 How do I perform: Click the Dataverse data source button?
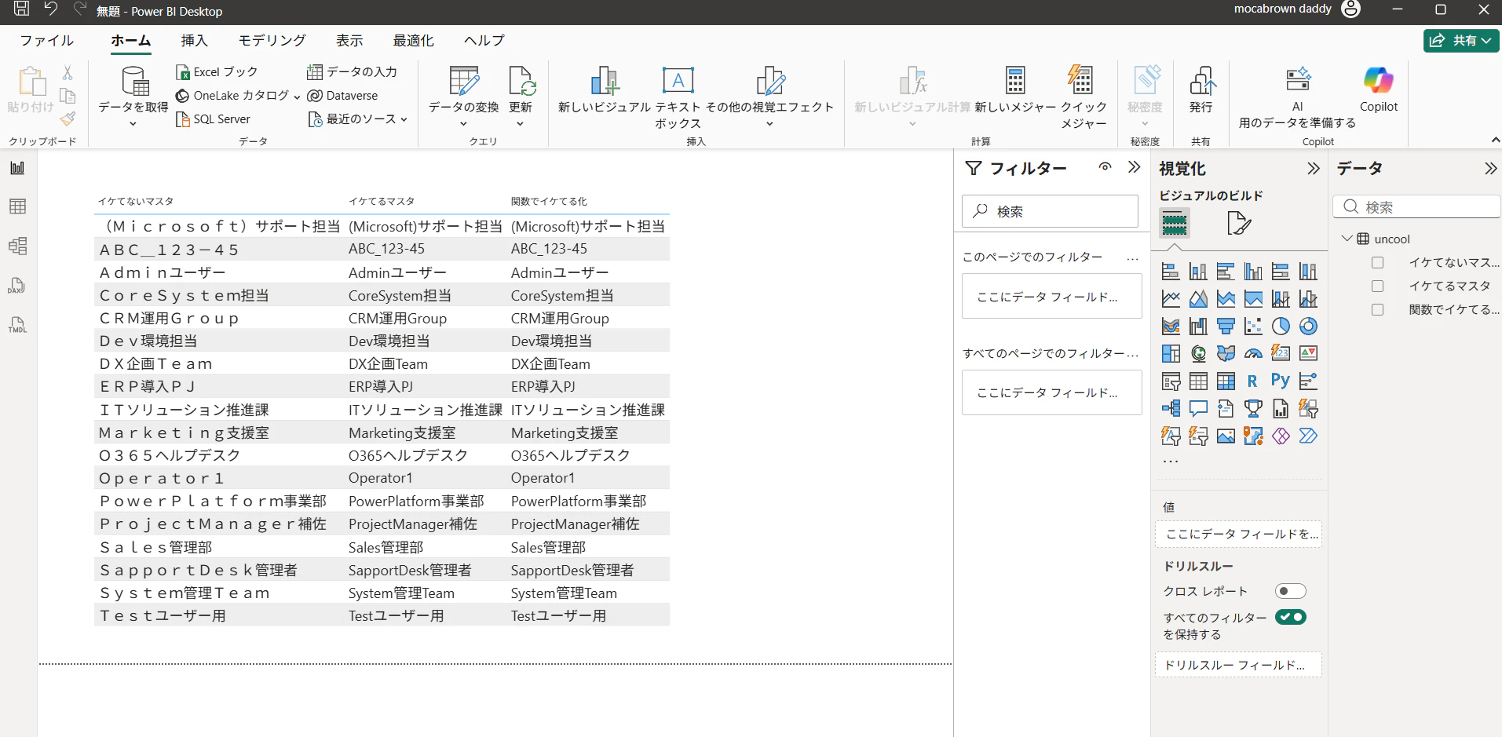[342, 96]
